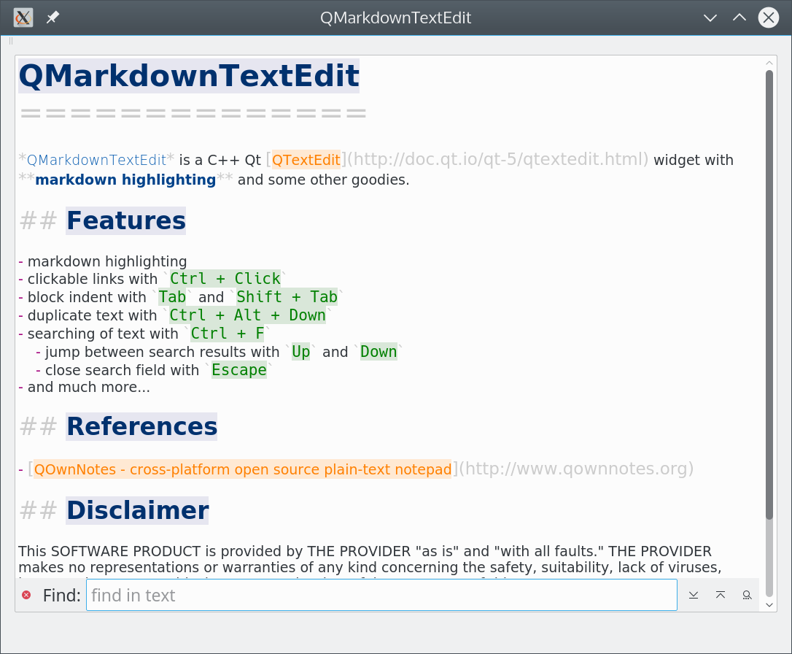Minimize the window with the down chevron
Screen dimensions: 792x654
coord(710,18)
